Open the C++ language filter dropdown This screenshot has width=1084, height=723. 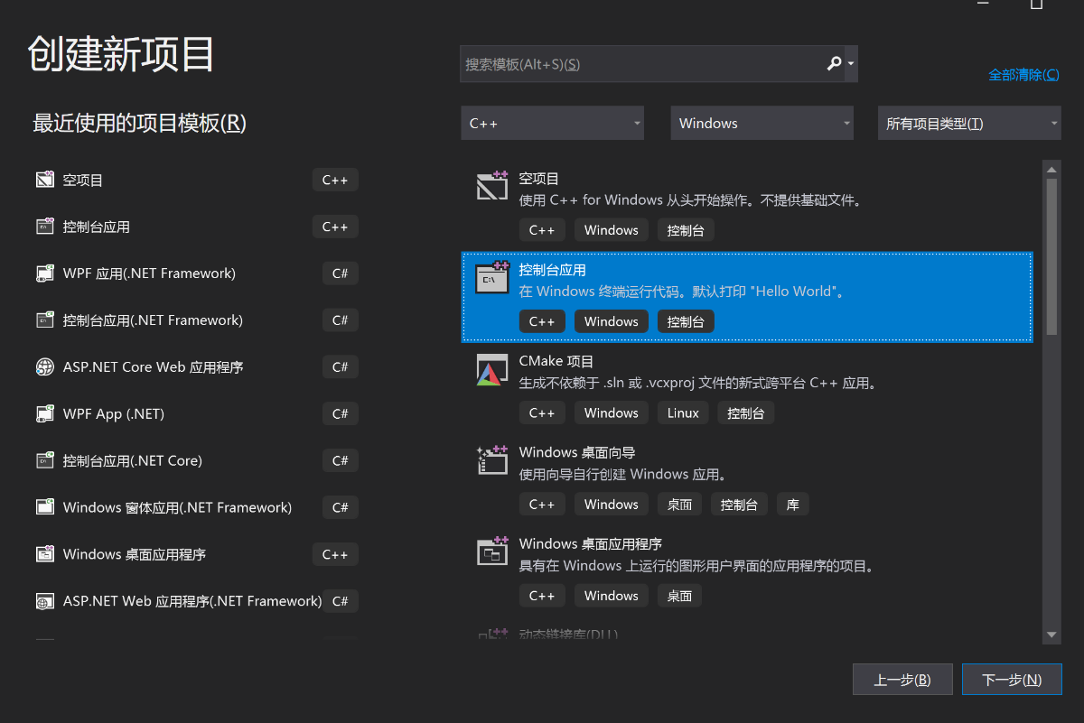pyautogui.click(x=552, y=123)
